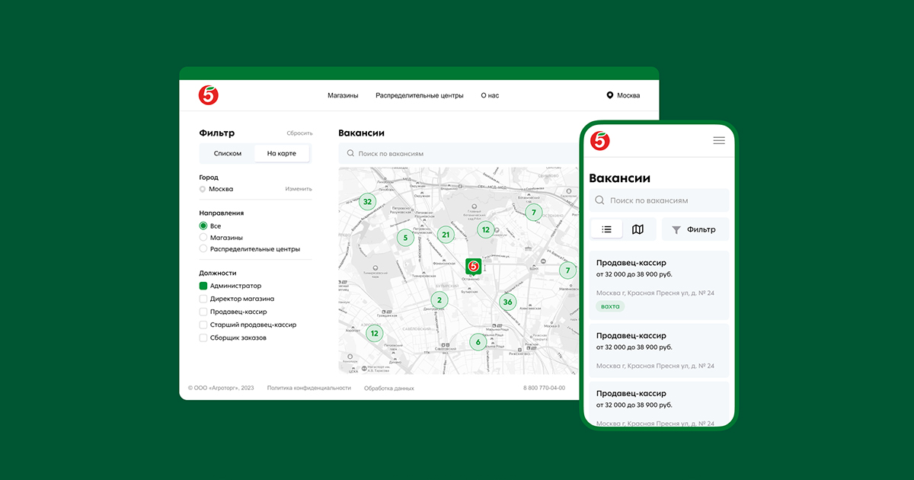Open map cluster marked 21
The height and width of the screenshot is (480, 914).
(446, 235)
